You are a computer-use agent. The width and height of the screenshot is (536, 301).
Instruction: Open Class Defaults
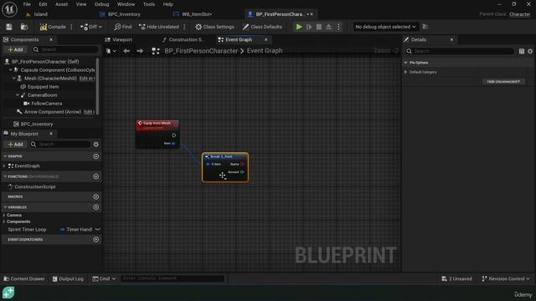pos(262,27)
